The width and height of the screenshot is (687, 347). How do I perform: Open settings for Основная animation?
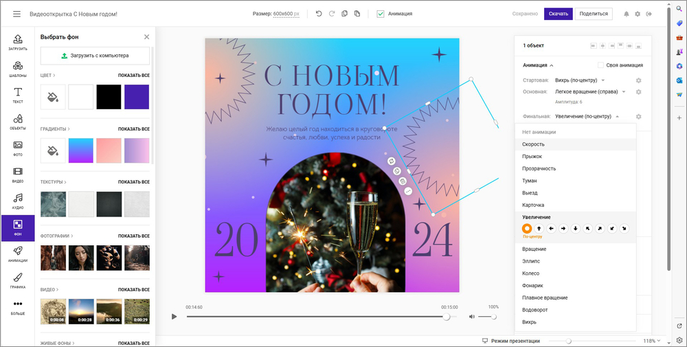[638, 92]
